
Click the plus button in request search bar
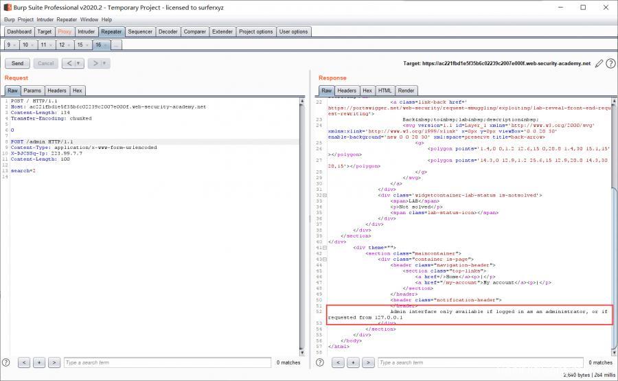[39, 362]
